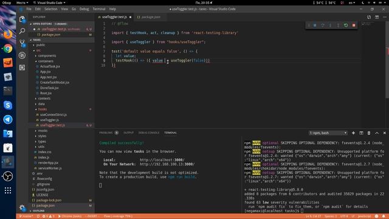Open the Explorer view in activity bar
Screen dimensions: 389x219
22,19
